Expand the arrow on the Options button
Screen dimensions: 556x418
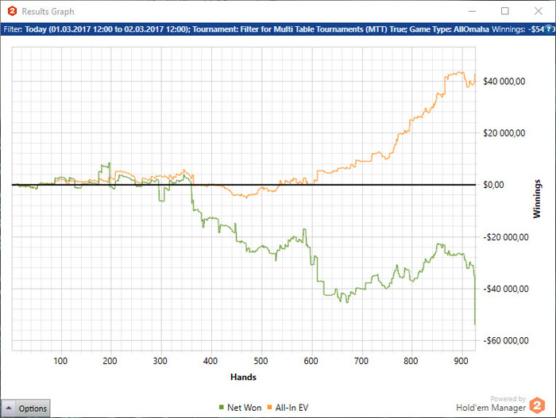[x=9, y=408]
